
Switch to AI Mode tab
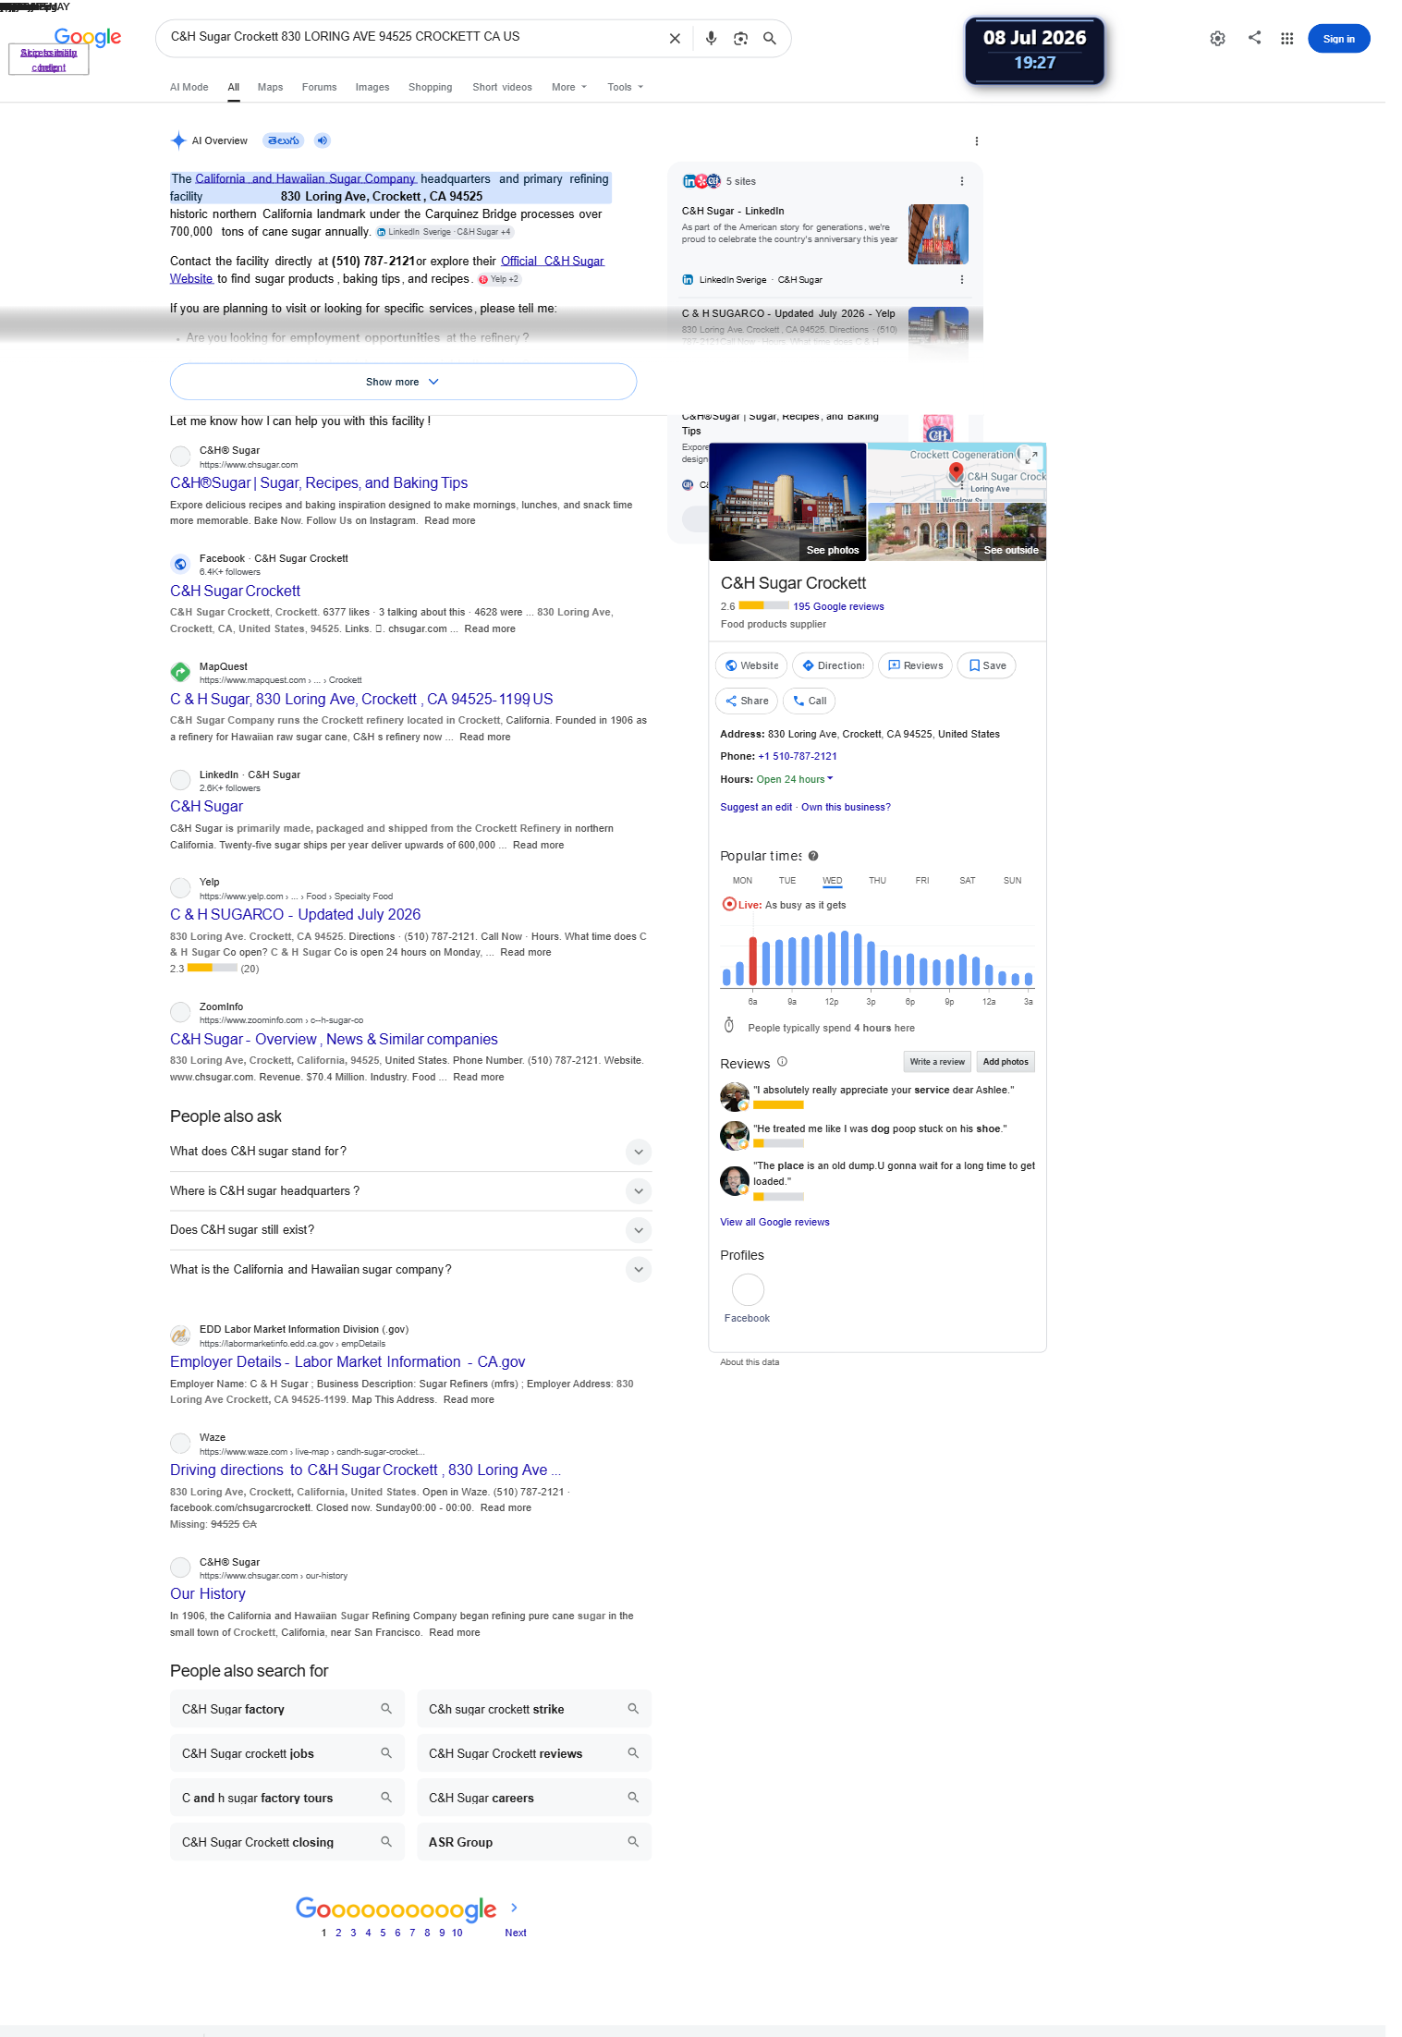click(189, 88)
